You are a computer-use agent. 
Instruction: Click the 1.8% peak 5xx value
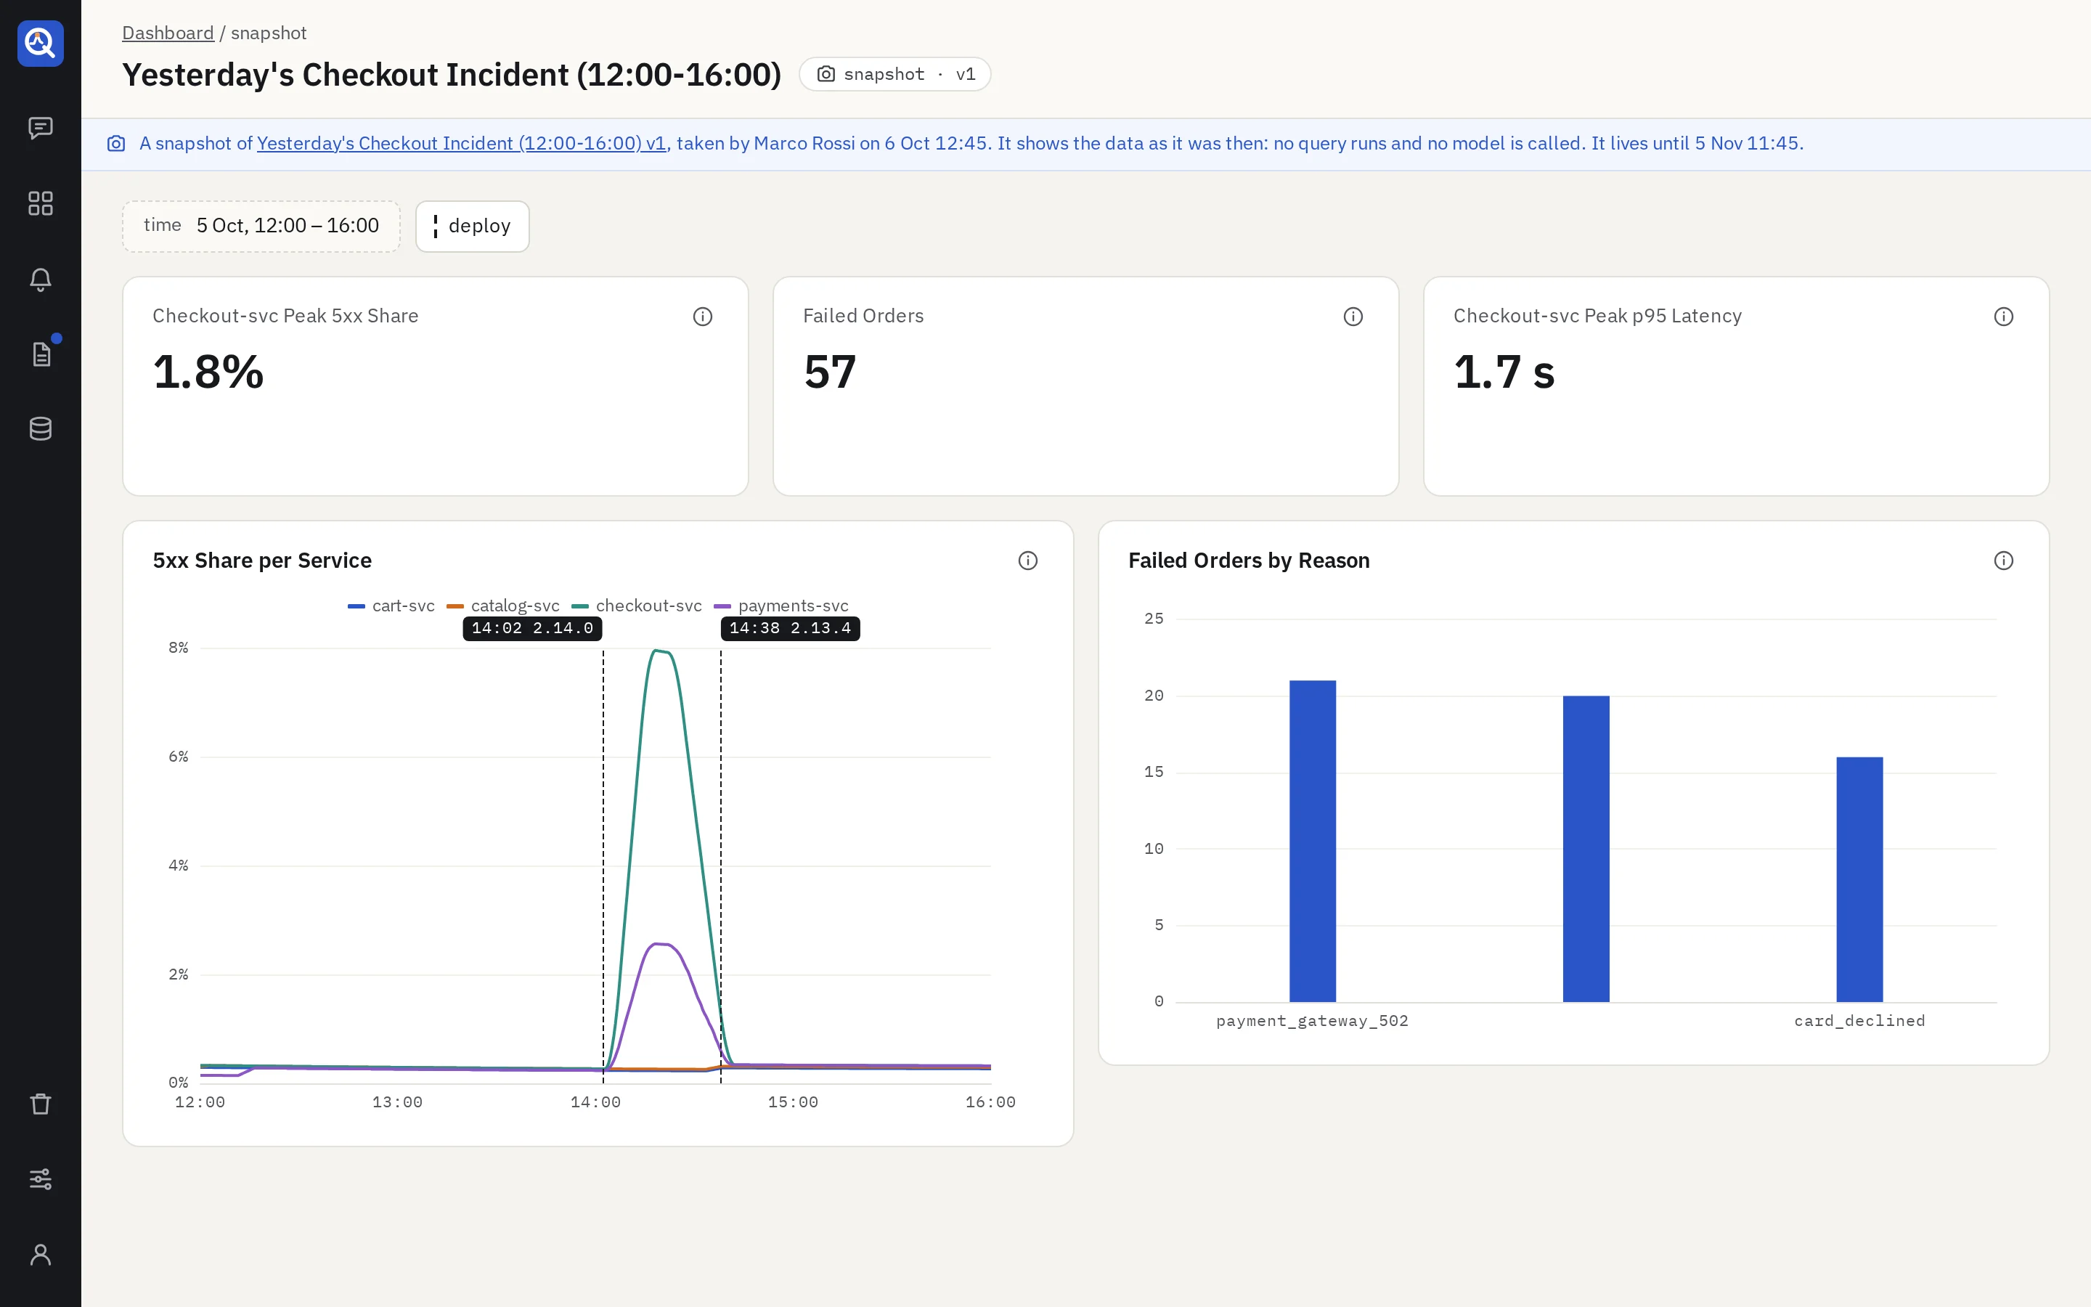(x=208, y=372)
